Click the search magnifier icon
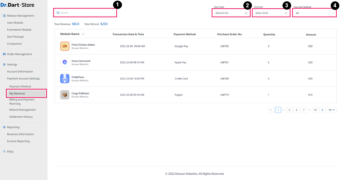This screenshot has height=180, width=343. tap(58, 13)
